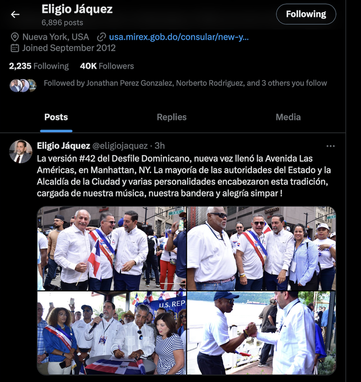Click the @eligiojaquez handle in the post
This screenshot has width=361, height=382.
pos(120,146)
